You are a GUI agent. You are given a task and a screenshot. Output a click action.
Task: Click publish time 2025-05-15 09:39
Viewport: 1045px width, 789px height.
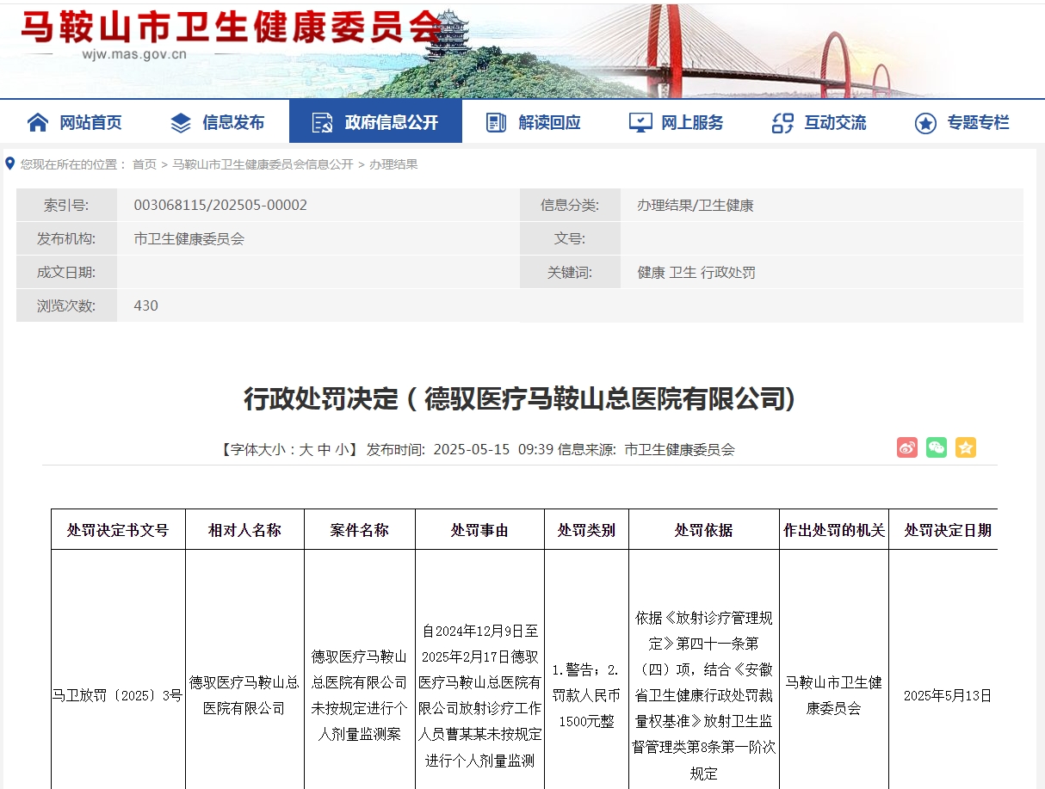click(x=492, y=449)
